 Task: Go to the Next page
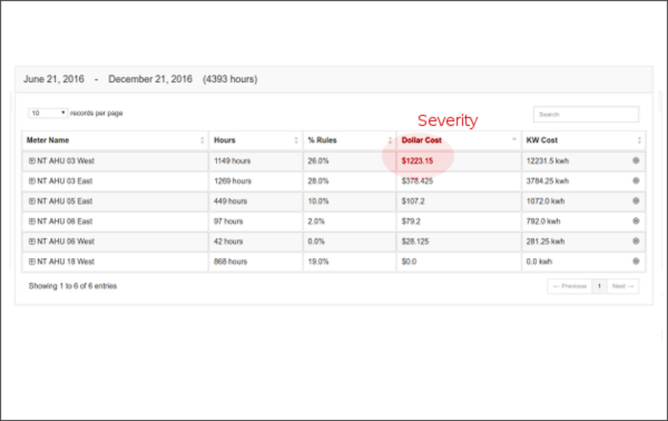[x=622, y=286]
